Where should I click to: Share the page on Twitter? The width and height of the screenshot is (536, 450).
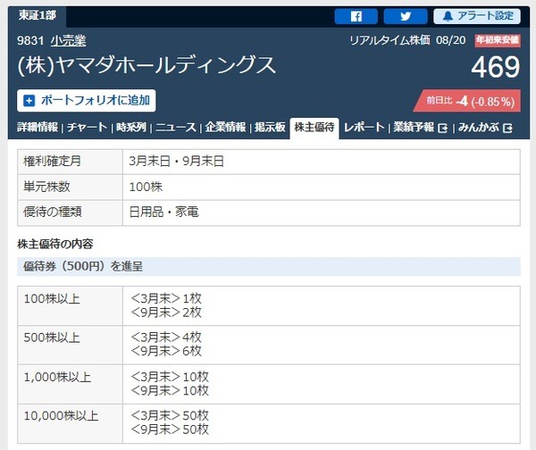coord(406,16)
